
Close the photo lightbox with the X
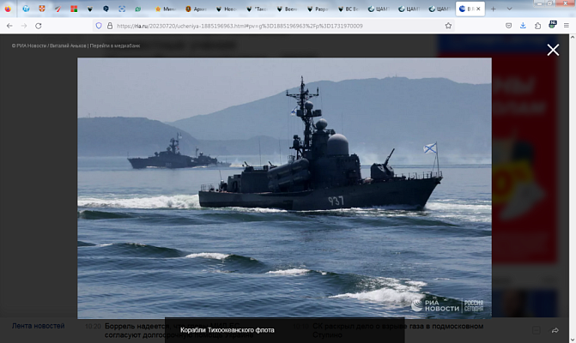(x=553, y=50)
